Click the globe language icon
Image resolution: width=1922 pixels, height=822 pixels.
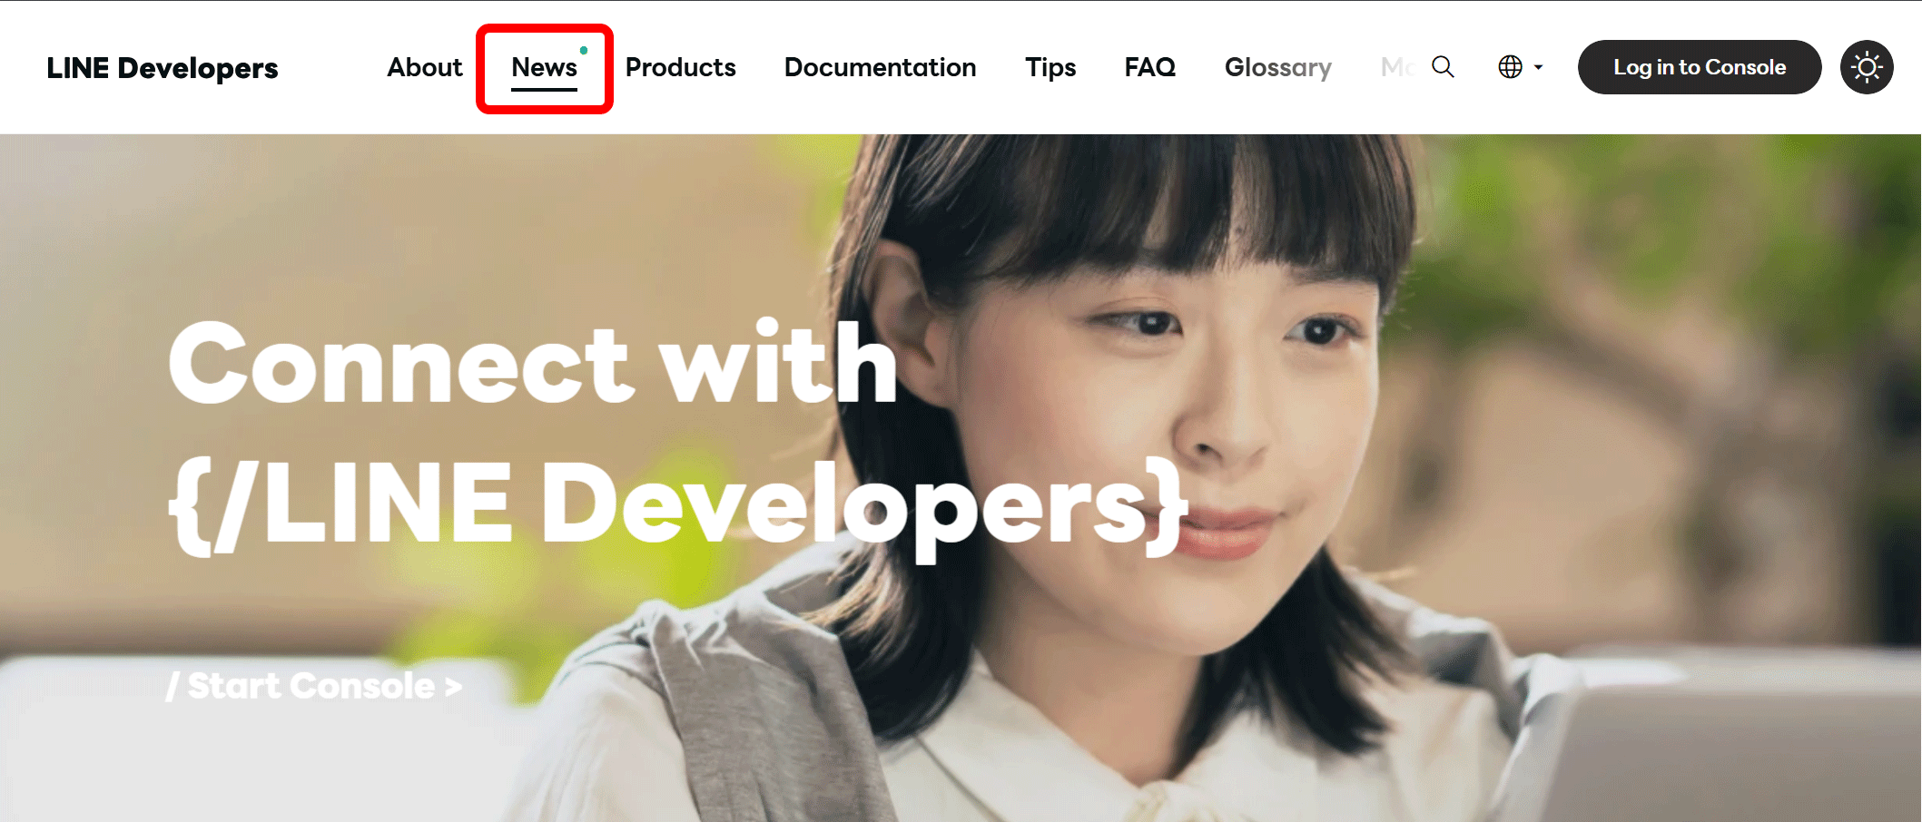[1510, 67]
